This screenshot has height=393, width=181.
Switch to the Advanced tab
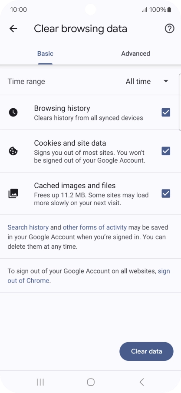(136, 53)
